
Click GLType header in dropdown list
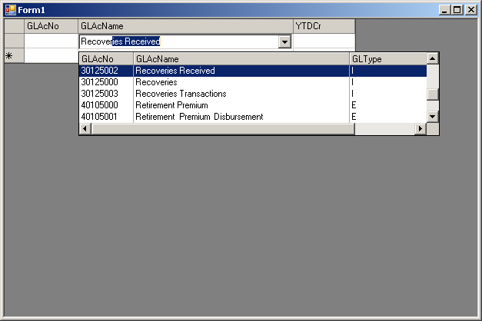[x=388, y=58]
